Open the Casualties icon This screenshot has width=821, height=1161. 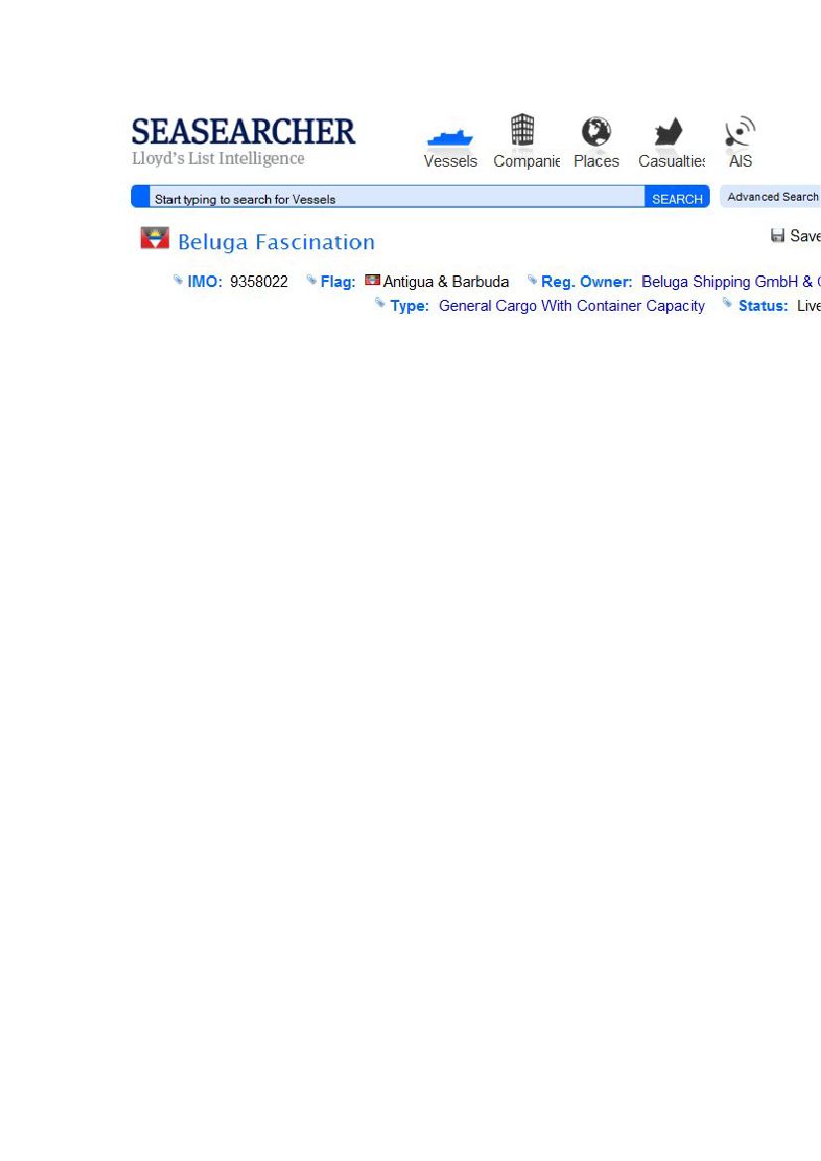point(668,132)
